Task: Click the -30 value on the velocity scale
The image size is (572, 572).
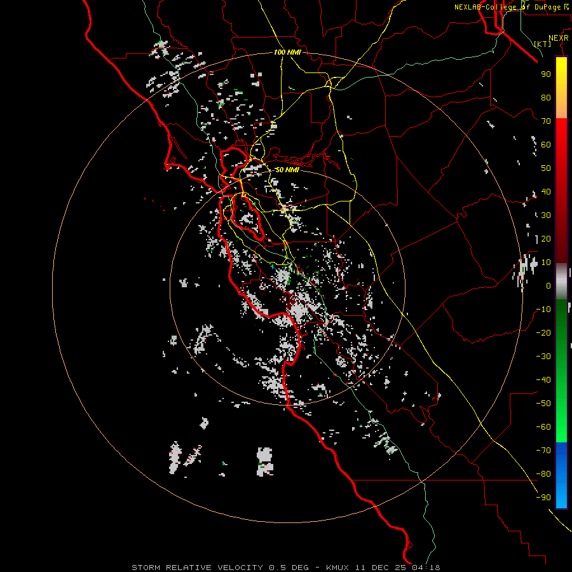Action: 543,357
